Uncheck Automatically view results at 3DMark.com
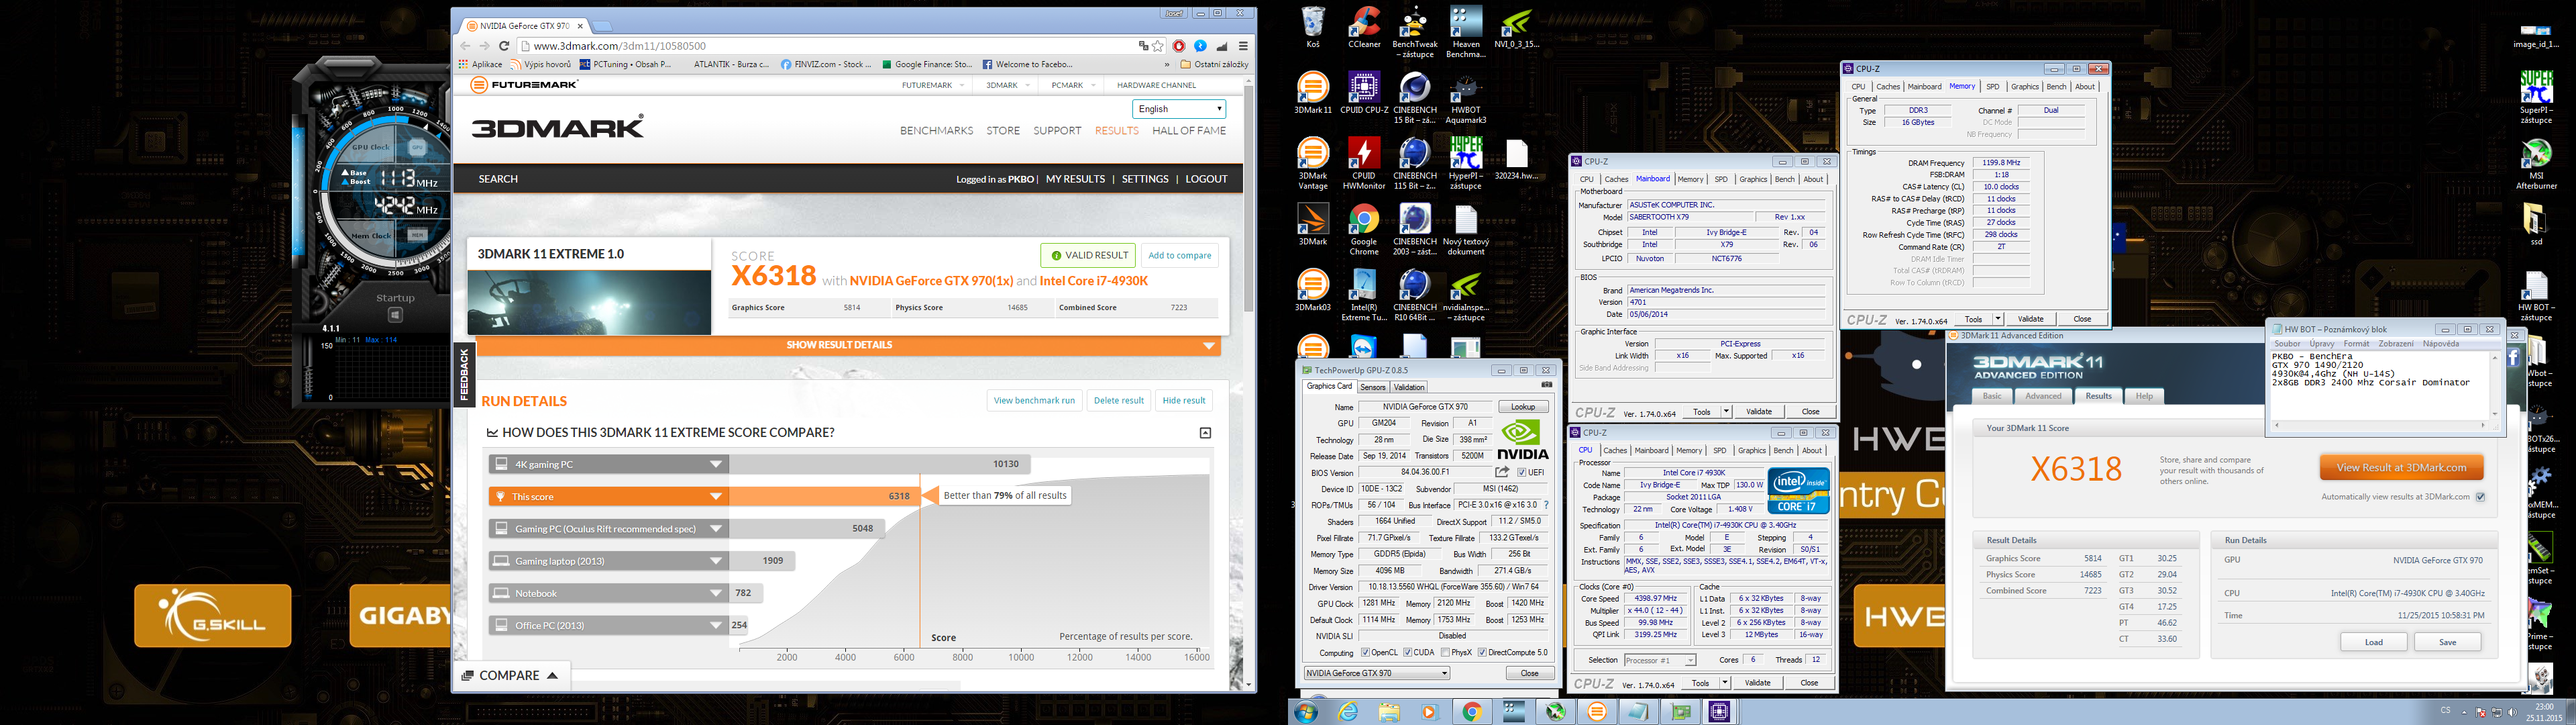The width and height of the screenshot is (2576, 725). [x=2480, y=497]
